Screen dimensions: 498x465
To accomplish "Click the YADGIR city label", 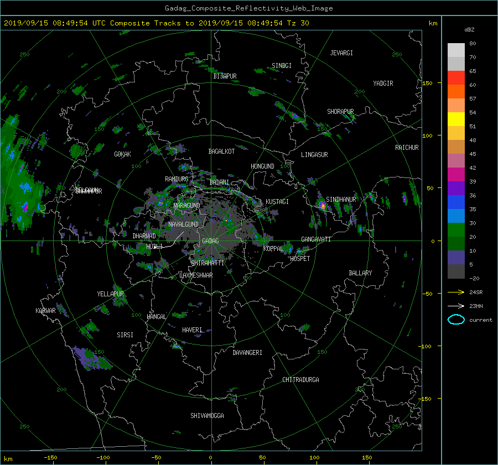I will pyautogui.click(x=383, y=83).
